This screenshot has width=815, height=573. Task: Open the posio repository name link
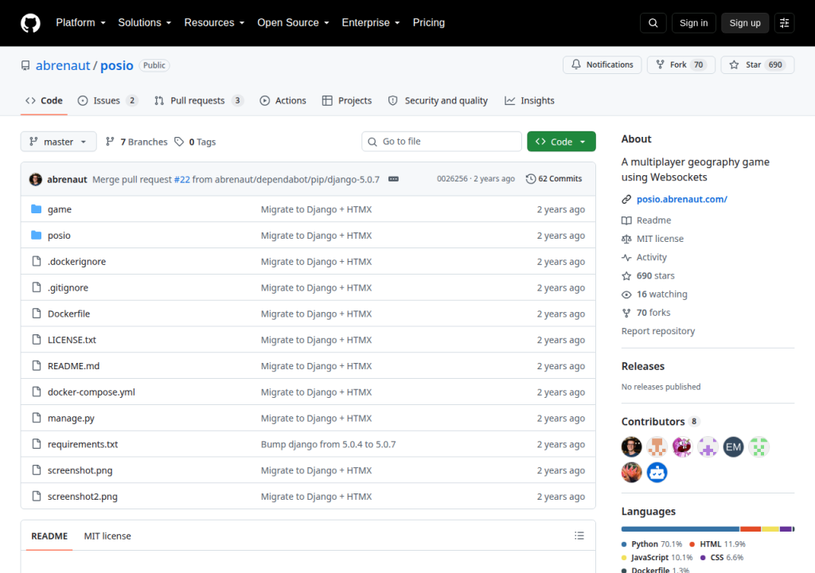(117, 65)
